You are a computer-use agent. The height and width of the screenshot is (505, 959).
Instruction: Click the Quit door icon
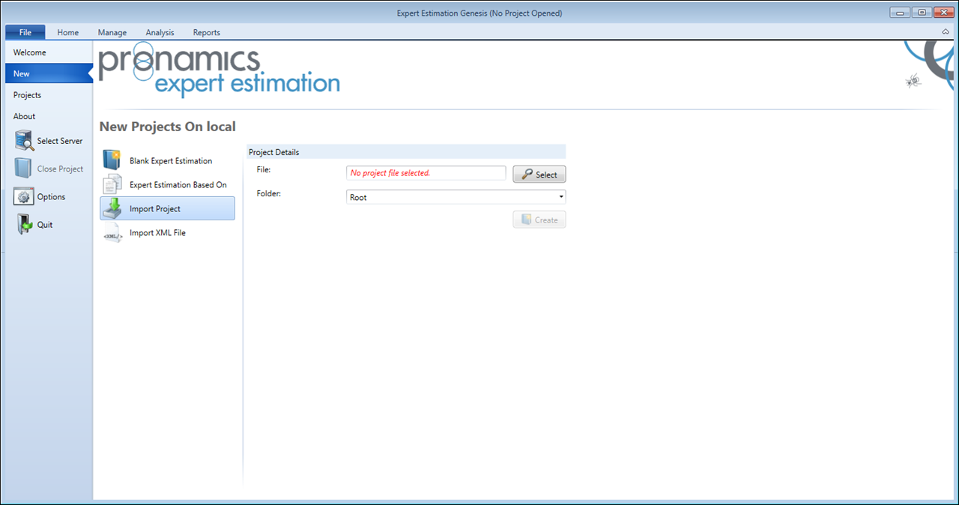point(25,225)
